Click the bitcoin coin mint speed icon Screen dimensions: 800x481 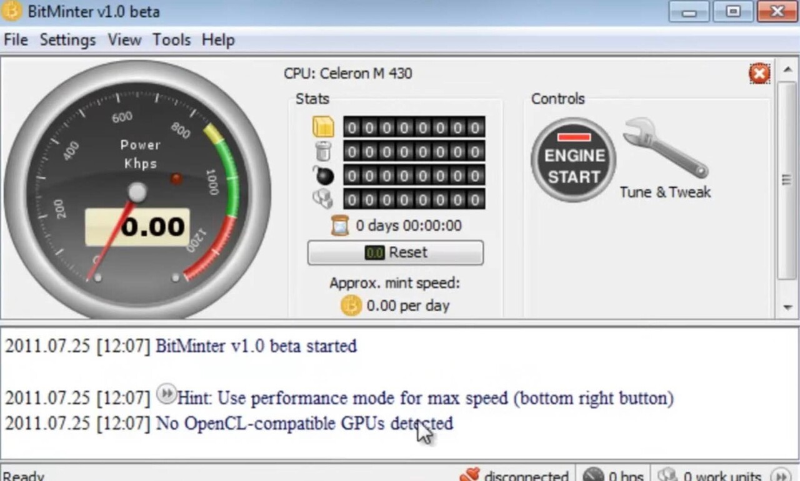[351, 306]
